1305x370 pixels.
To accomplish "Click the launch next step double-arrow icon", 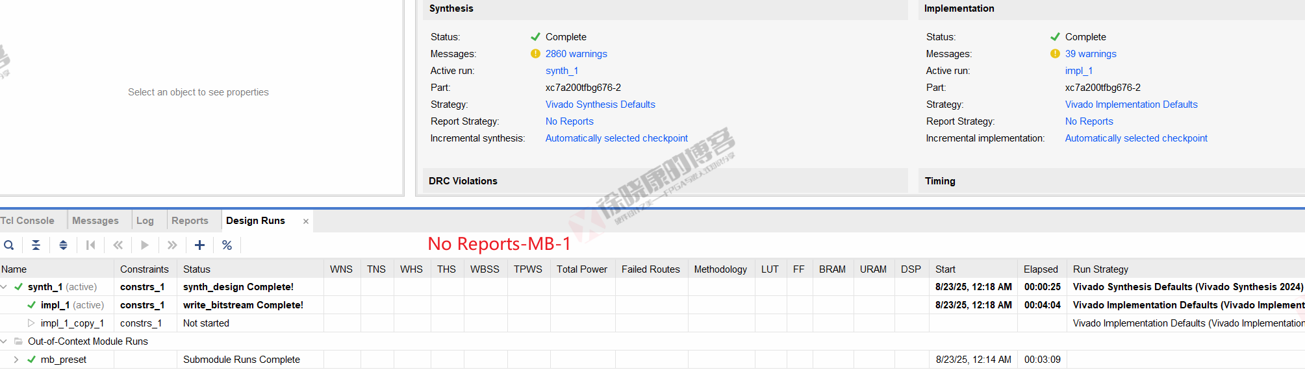I will tap(172, 245).
